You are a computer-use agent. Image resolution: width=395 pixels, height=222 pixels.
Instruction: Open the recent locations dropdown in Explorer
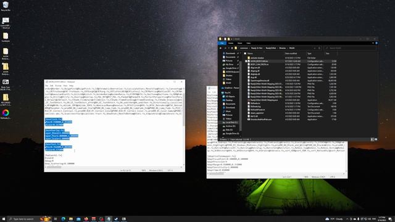[229, 48]
